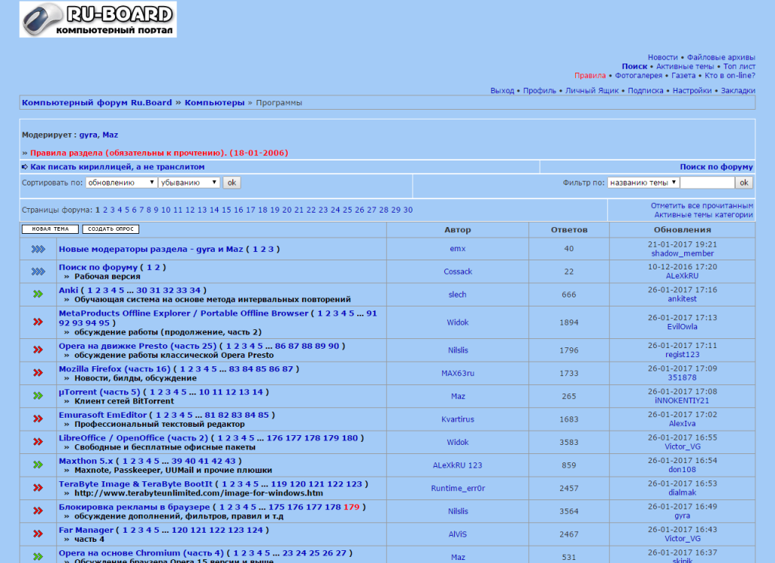Open the sort field dropdown showing обновлению
775x563 pixels.
[121, 182]
